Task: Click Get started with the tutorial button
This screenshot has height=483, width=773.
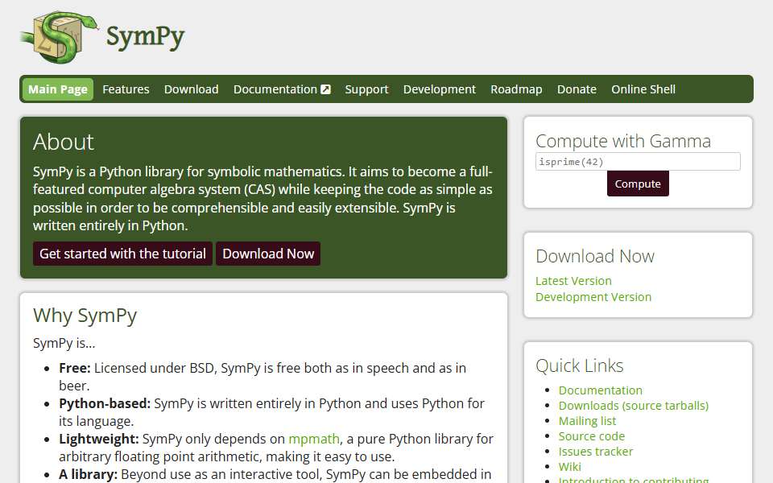Action: pos(122,254)
